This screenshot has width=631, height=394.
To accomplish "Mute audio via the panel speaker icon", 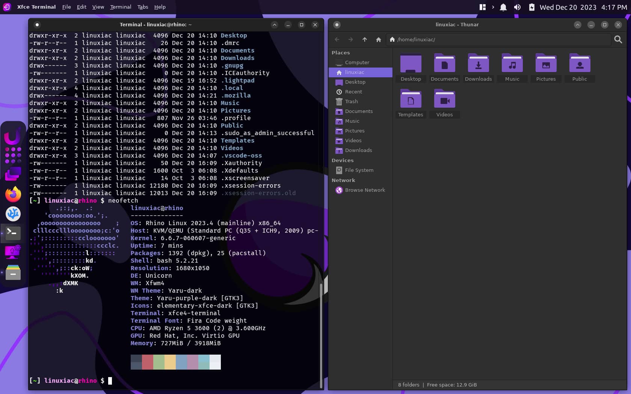I will [x=517, y=7].
